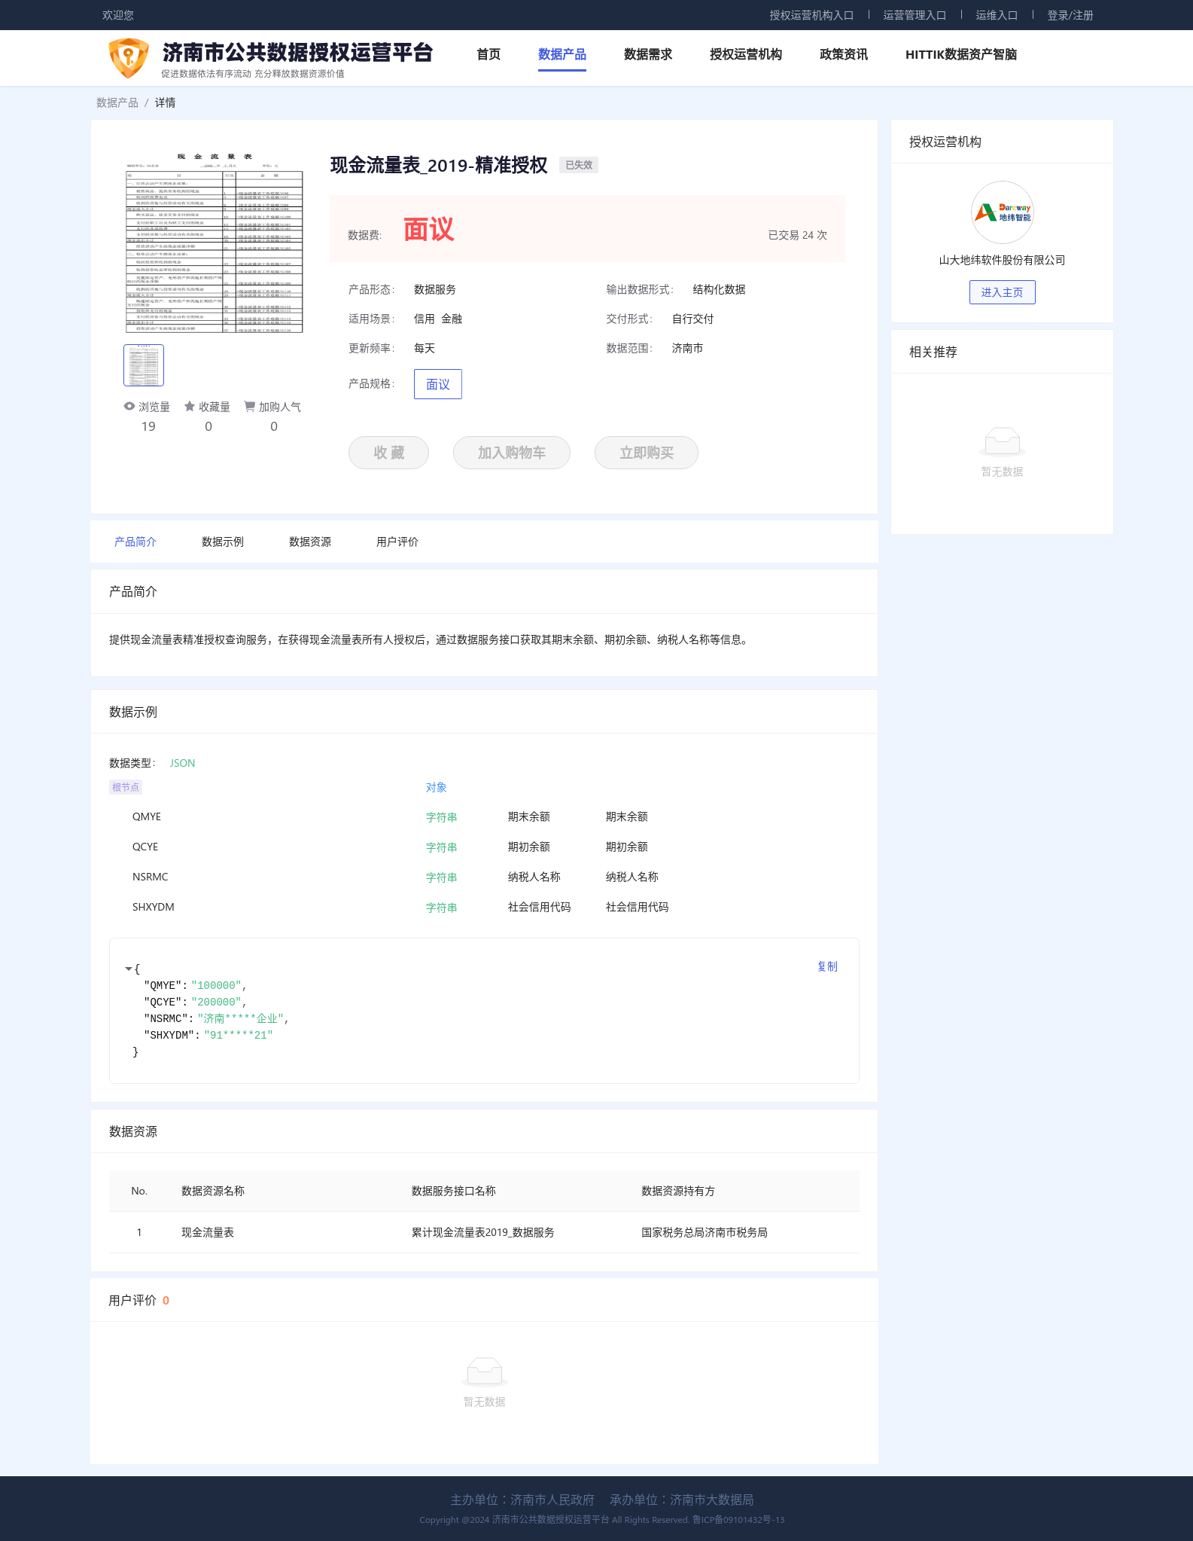The height and width of the screenshot is (1541, 1193).
Task: Click the 鲁ICP备09101432号-13 footer link
Action: click(x=738, y=1520)
